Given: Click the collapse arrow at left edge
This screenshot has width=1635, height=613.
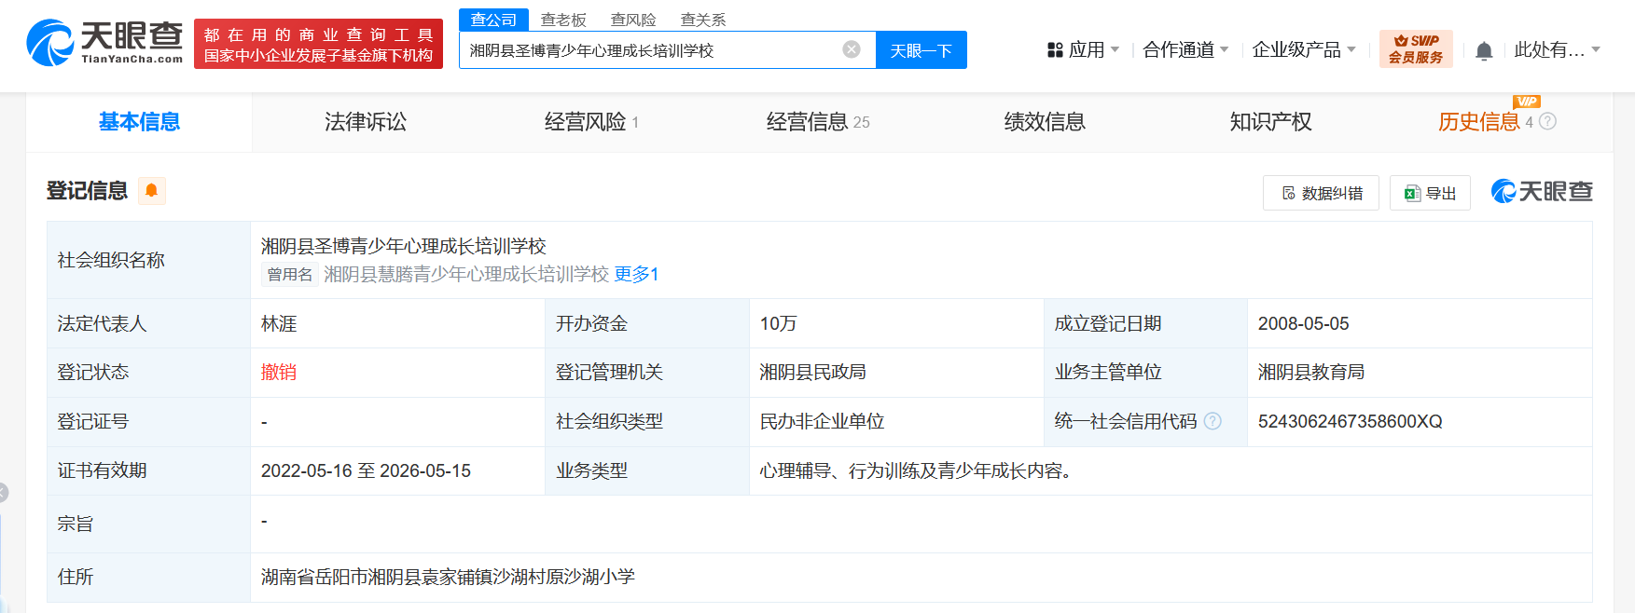Looking at the screenshot, I should point(3,493).
